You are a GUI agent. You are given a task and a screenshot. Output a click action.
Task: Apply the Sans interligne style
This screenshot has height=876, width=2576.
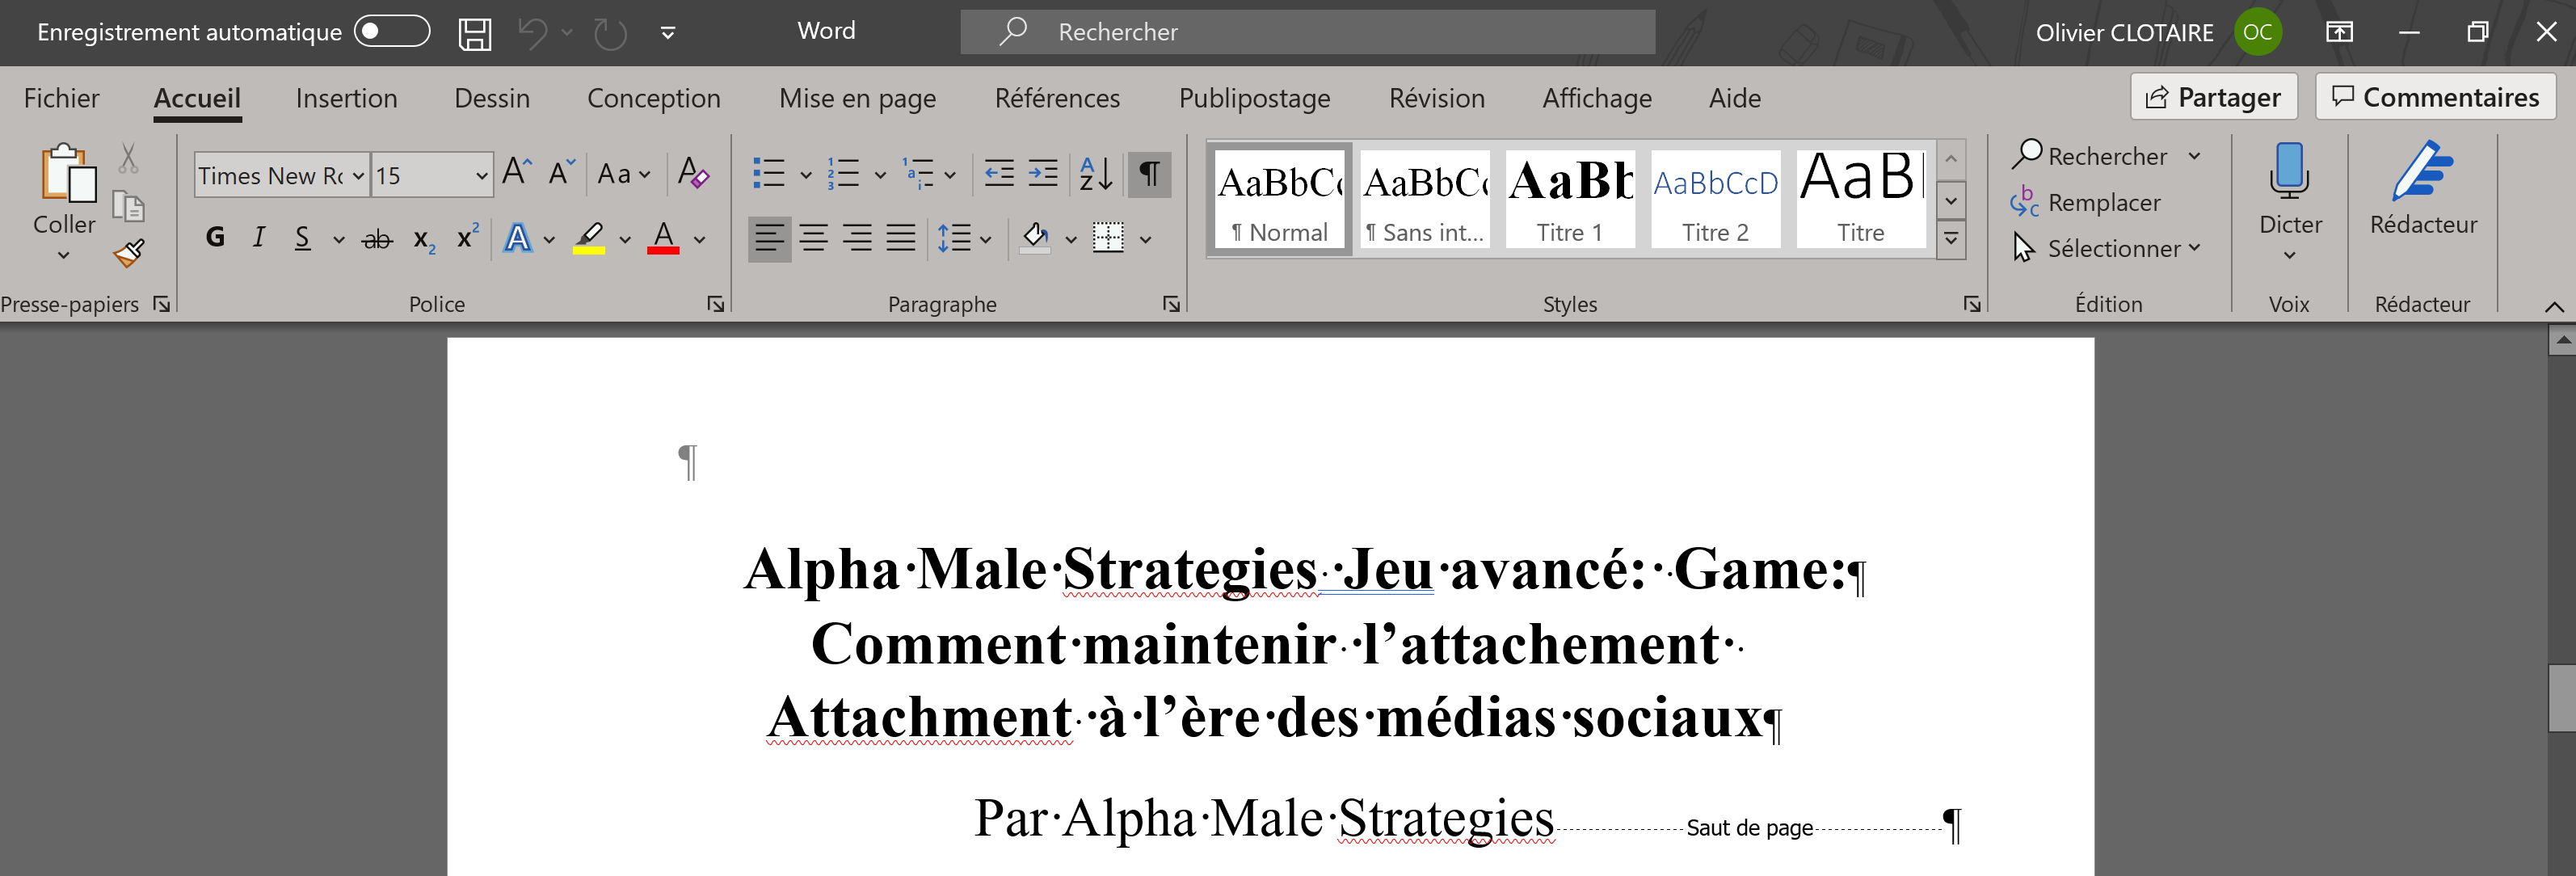coord(1424,198)
